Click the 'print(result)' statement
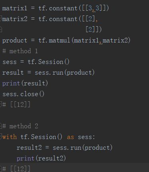This screenshot has width=149, height=172. click(x=25, y=83)
